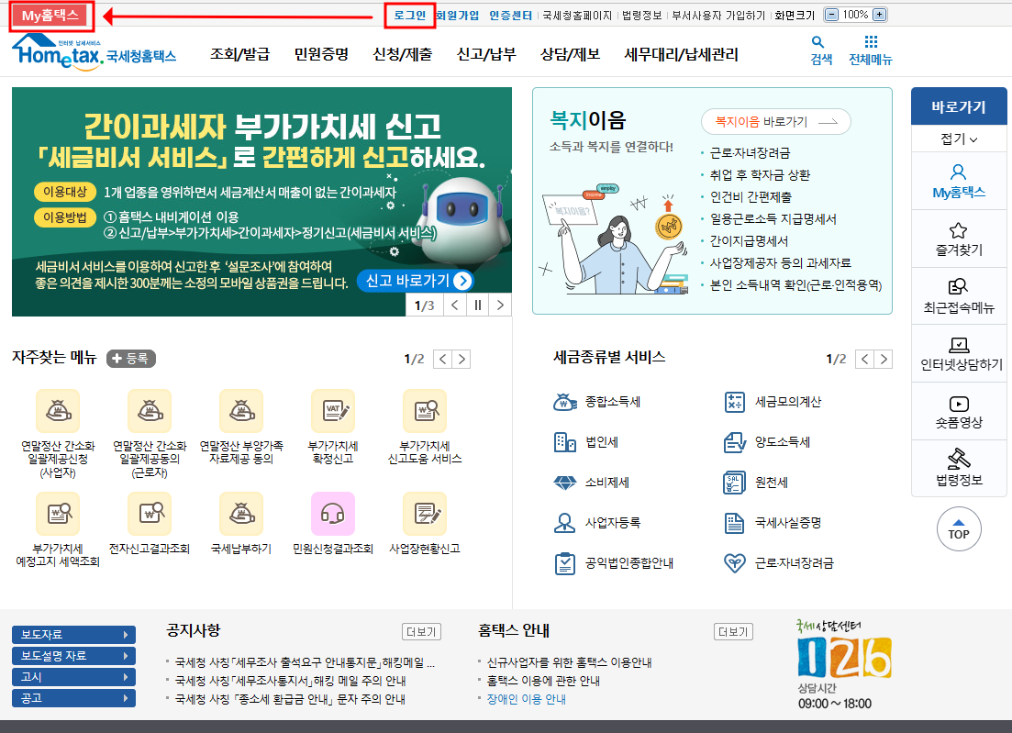Image resolution: width=1012 pixels, height=733 pixels.
Task: Collapse the 바로가기 panel using 접기
Action: click(958, 138)
